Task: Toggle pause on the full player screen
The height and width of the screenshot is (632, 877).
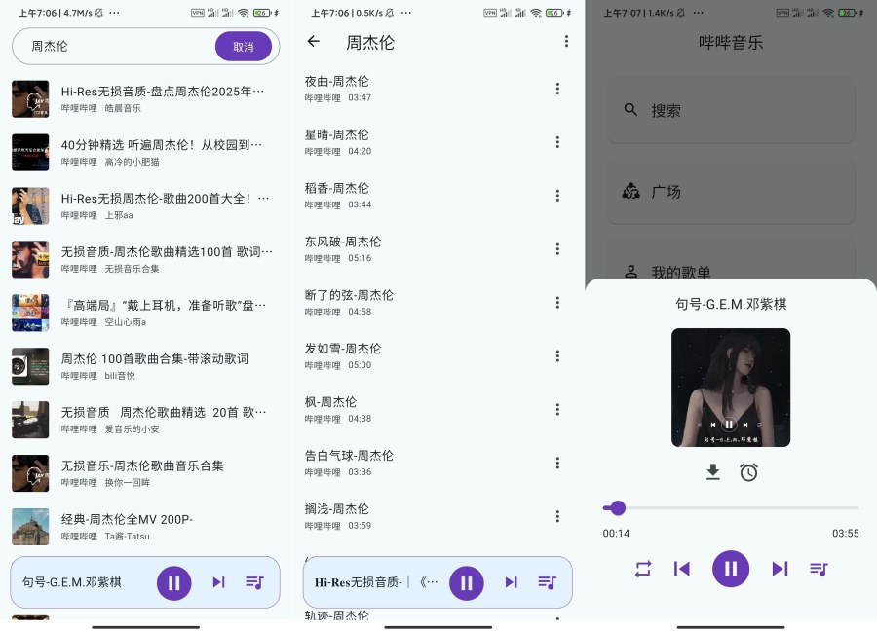Action: point(731,569)
